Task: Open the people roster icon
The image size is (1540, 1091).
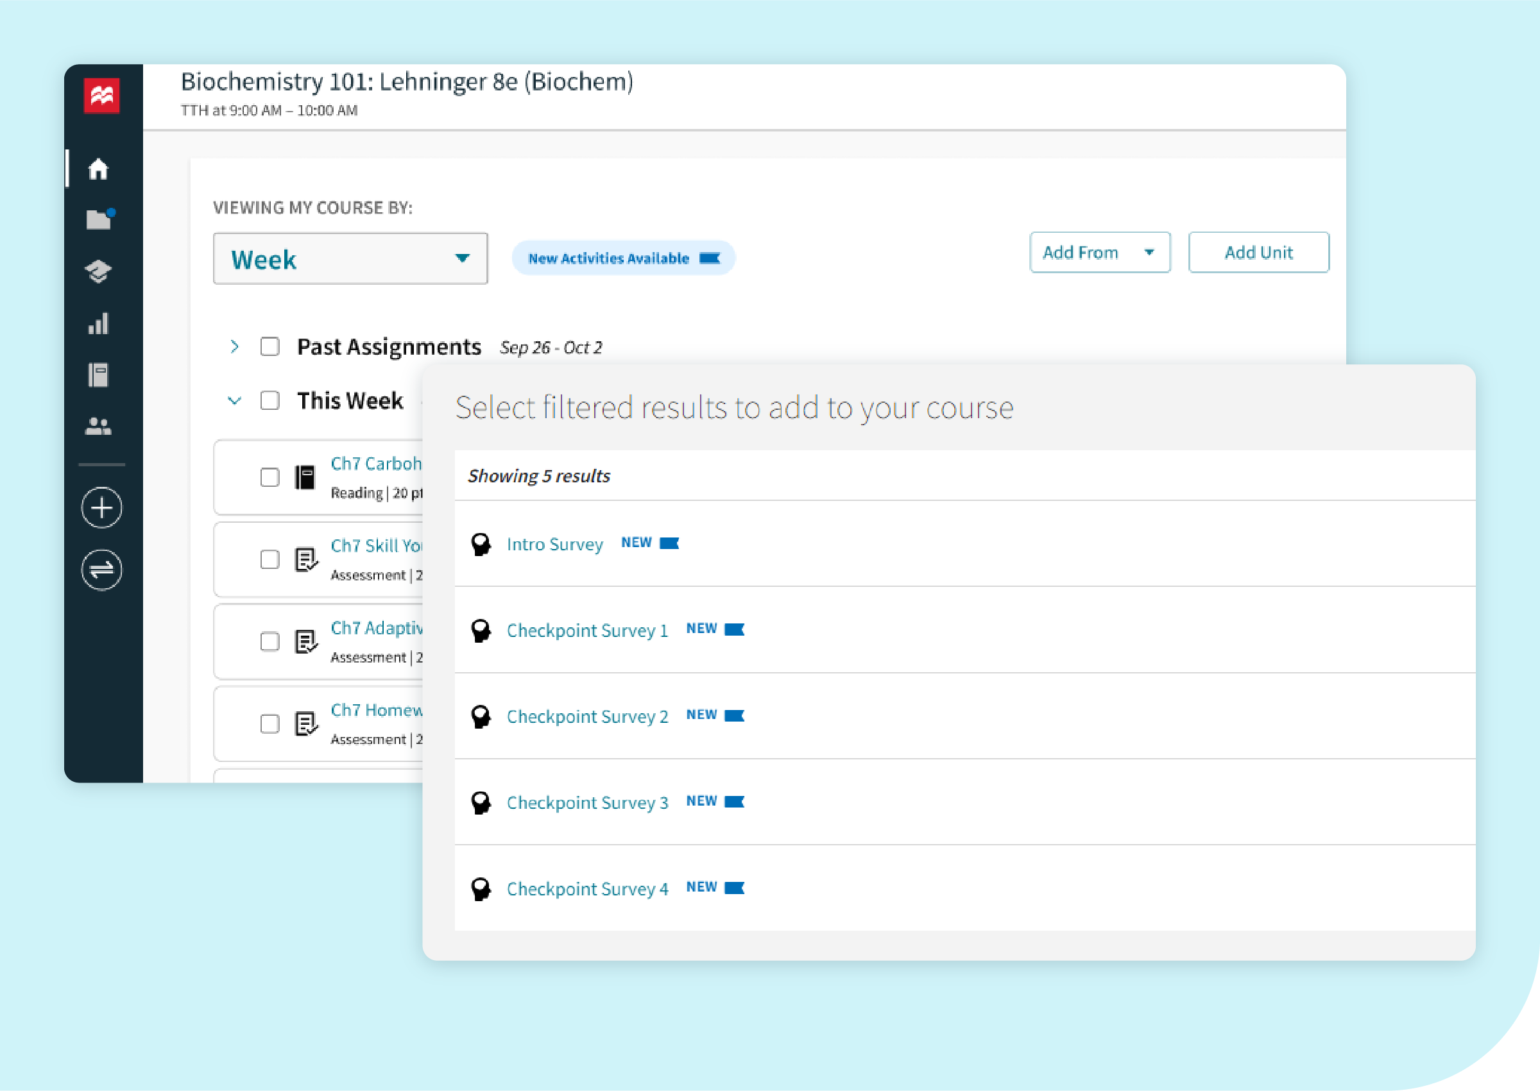Action: pyautogui.click(x=98, y=427)
